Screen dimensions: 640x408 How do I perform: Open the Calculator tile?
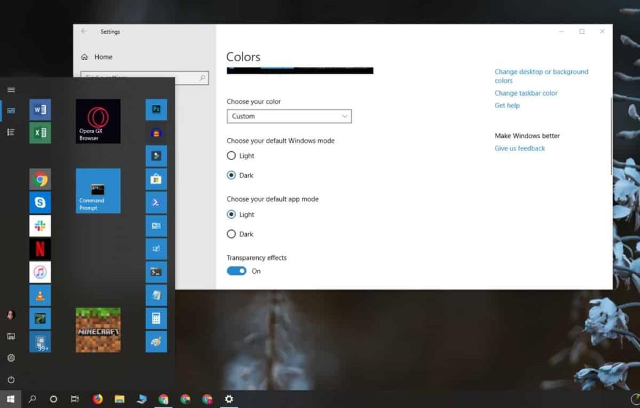point(156,318)
